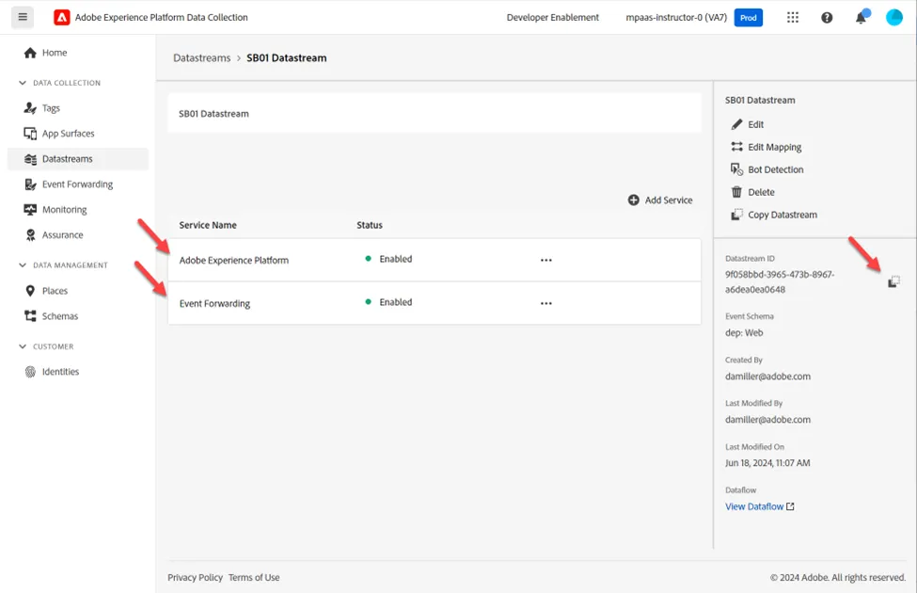Click the mpaas-instructor-0 (VA7) sandbox name

pos(676,18)
